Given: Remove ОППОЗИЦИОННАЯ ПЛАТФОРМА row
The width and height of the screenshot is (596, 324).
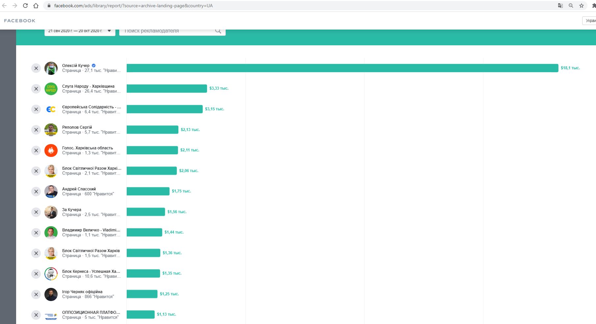Looking at the screenshot, I should pos(36,315).
